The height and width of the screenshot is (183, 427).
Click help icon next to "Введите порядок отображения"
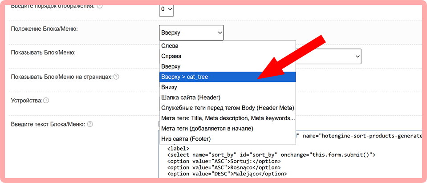[x=99, y=6]
